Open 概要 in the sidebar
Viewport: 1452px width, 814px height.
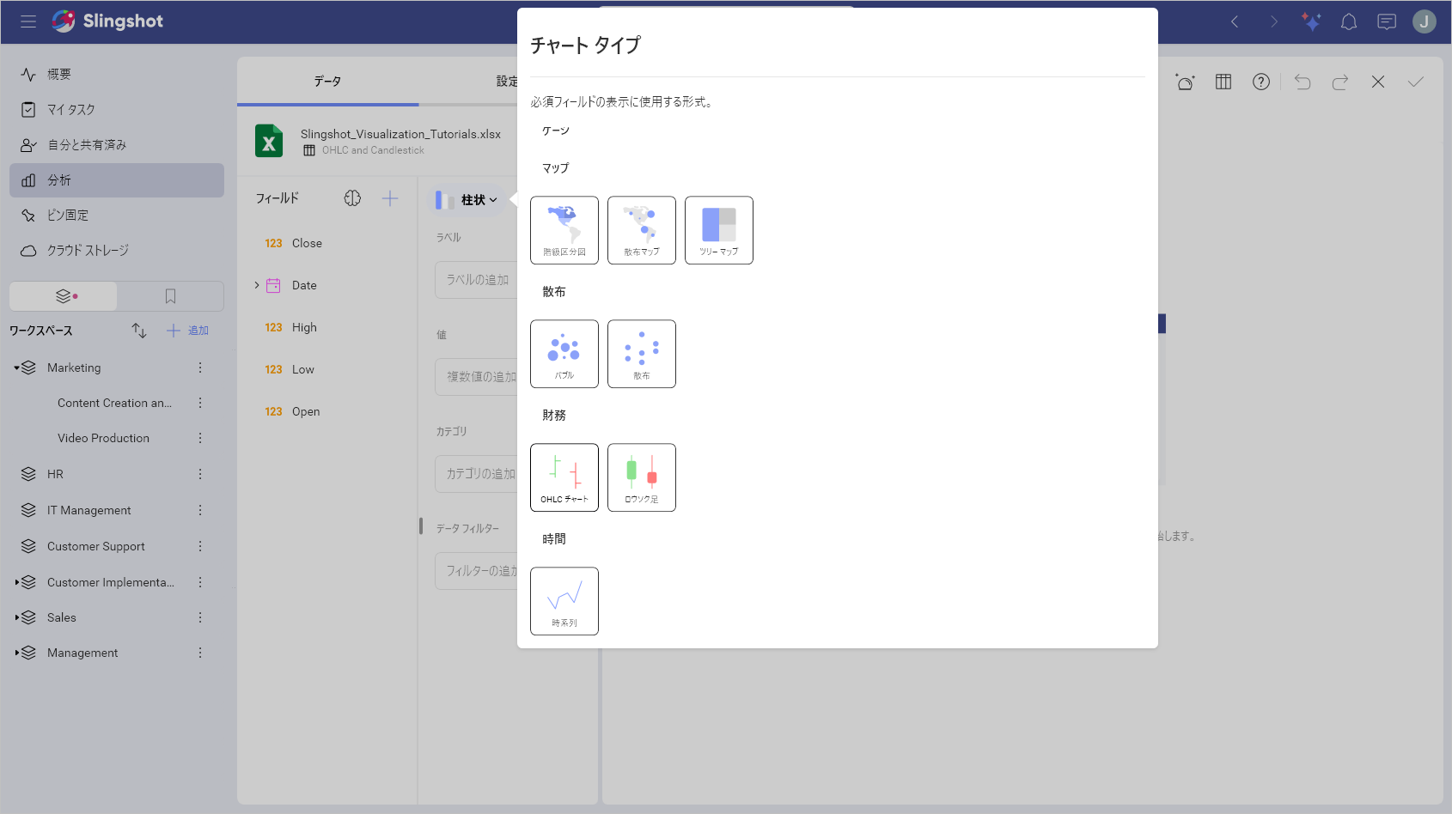tap(117, 75)
